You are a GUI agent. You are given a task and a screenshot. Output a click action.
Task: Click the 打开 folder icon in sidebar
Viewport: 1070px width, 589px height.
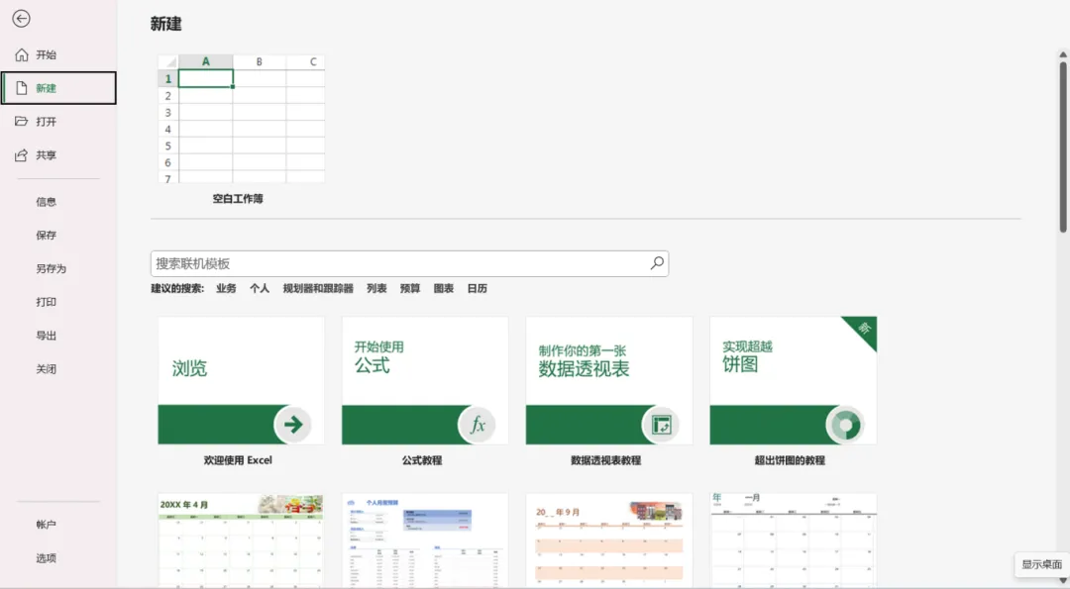pos(22,122)
